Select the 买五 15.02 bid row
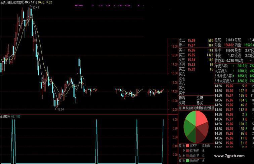254x164 pixels. [196, 69]
